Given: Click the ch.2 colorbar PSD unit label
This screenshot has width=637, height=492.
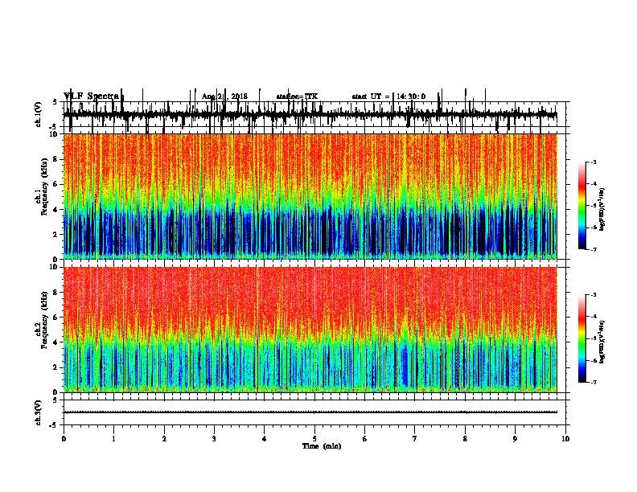Looking at the screenshot, I should (602, 342).
